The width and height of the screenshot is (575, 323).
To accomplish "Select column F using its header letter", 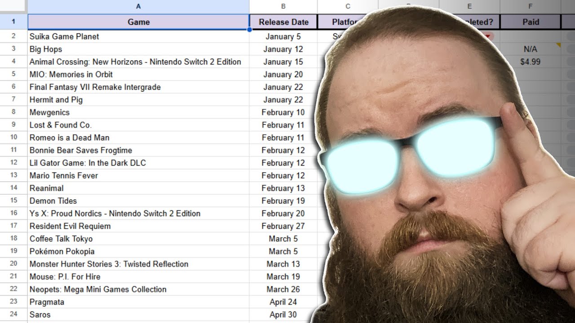I will pos(531,7).
